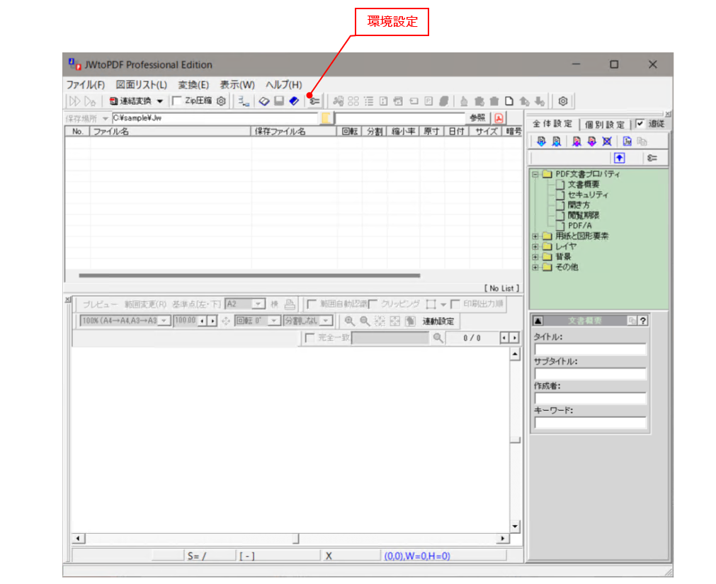Click the zoom-in magnifier in preview toolbar
The width and height of the screenshot is (716, 584).
349,321
